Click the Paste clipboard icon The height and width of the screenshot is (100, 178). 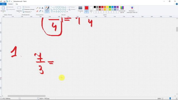pyautogui.click(x=3, y=8)
